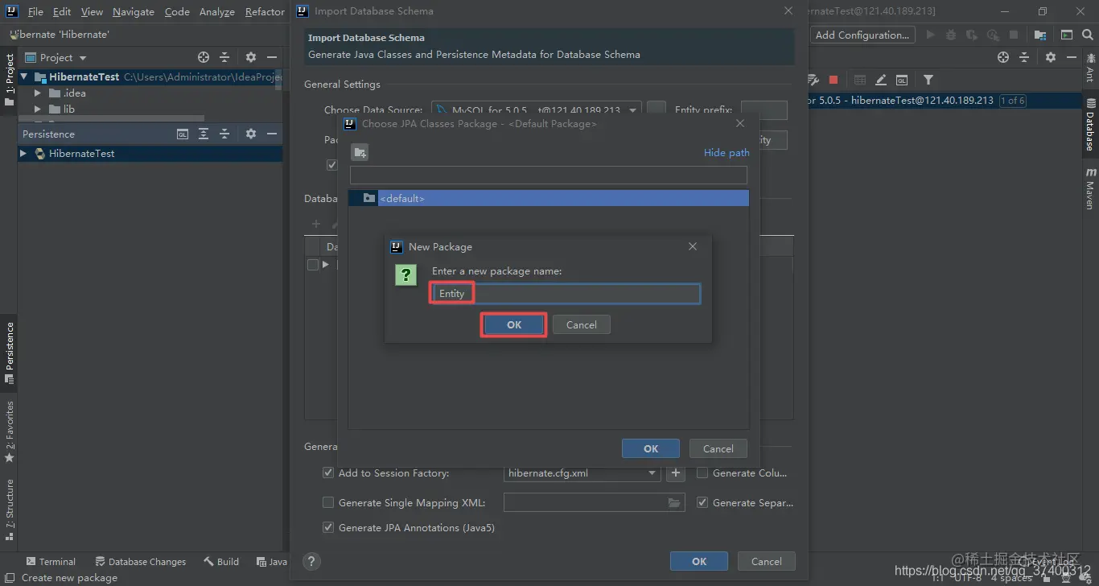Open the Code menu
Viewport: 1099px width, 586px height.
point(177,11)
